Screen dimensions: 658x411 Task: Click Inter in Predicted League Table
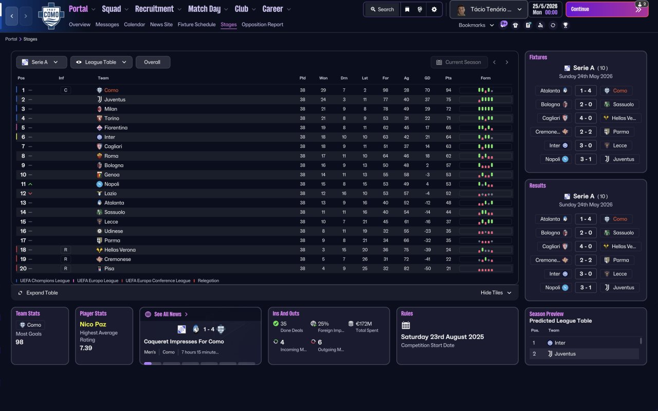[560, 343]
